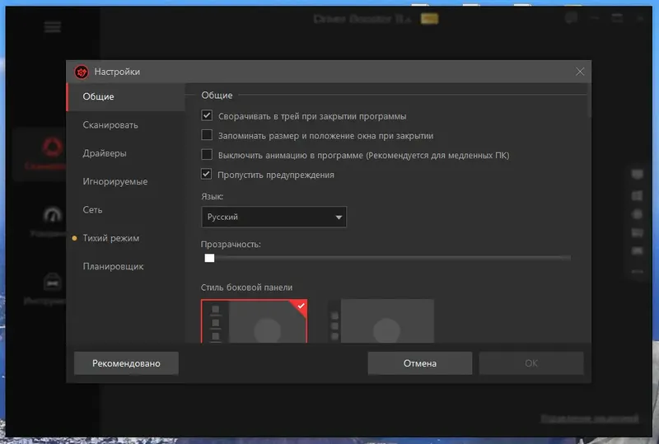The height and width of the screenshot is (444, 659).
Task: Click the Отмена button
Action: pos(420,363)
